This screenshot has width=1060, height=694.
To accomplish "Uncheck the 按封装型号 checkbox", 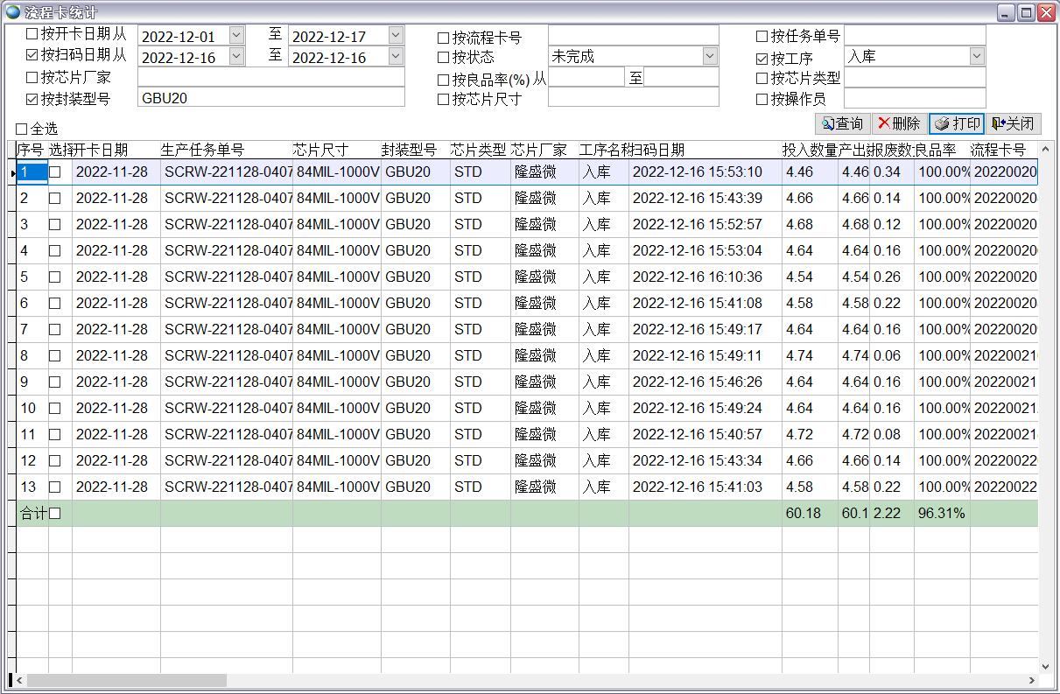I will click(32, 99).
